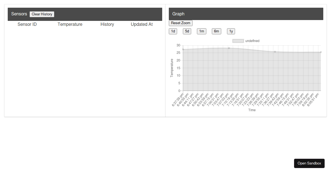Select the 1y time range
This screenshot has height=173, width=331.
[231, 31]
